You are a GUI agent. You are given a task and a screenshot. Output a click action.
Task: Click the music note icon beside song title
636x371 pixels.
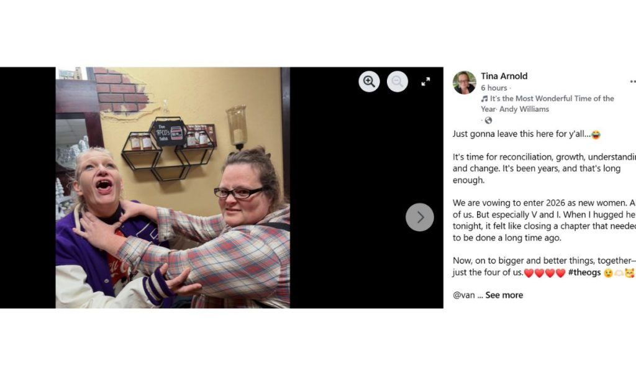(484, 99)
